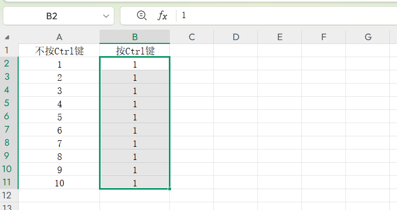Click empty cell B12
This screenshot has height=210, width=397.
point(135,195)
